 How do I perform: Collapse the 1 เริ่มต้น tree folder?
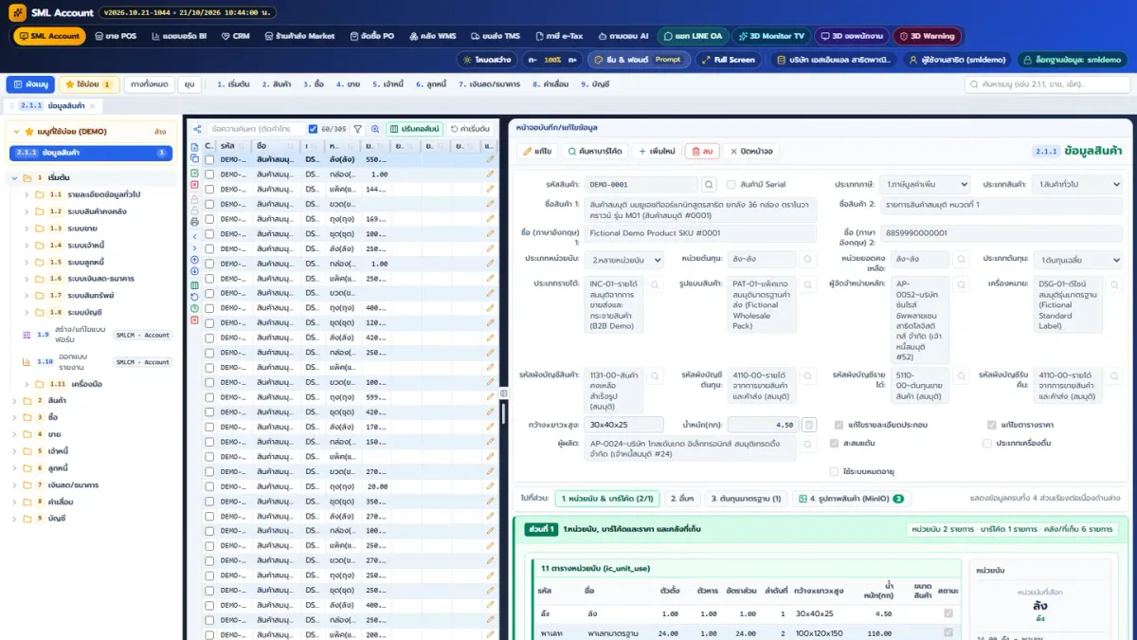[x=15, y=177]
